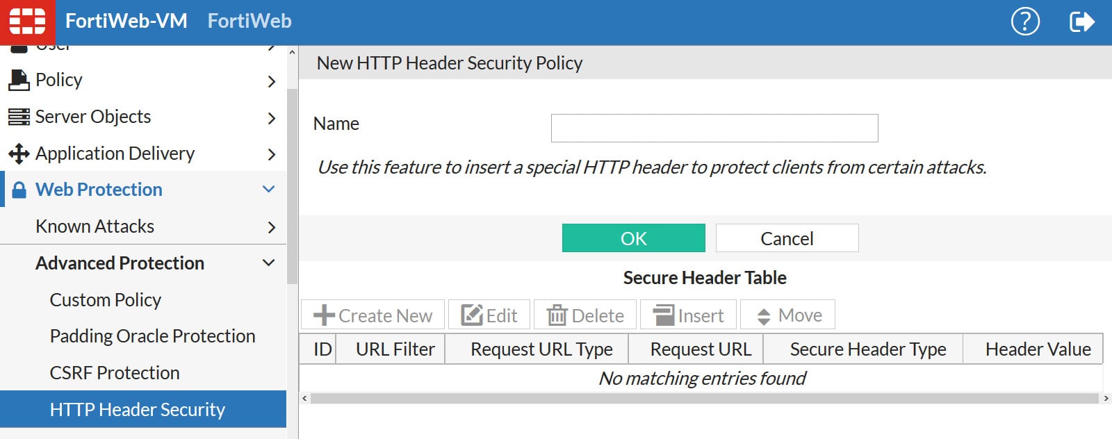1112x439 pixels.
Task: Click the Edit button
Action: [489, 315]
